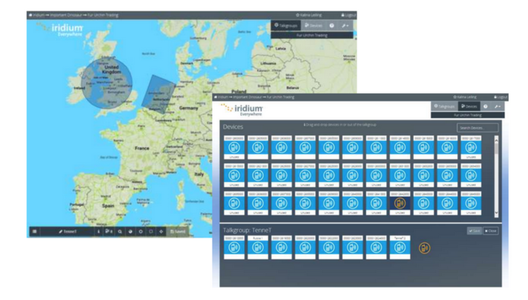The width and height of the screenshot is (528, 300).
Task: Open Devices tab in the map window
Action: (x=313, y=26)
